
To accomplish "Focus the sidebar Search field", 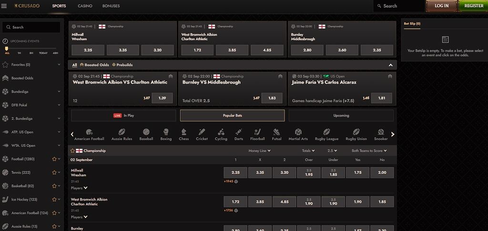I will pyautogui.click(x=31, y=27).
